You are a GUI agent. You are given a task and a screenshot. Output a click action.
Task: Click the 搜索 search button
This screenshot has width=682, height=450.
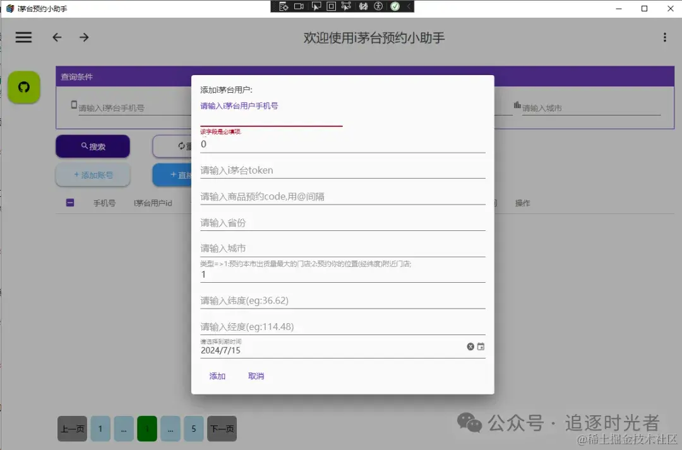pos(93,146)
